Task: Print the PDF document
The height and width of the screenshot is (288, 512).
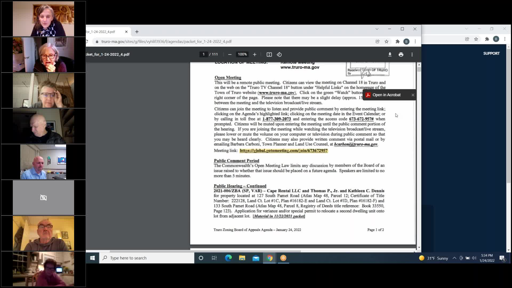Action: pyautogui.click(x=401, y=54)
